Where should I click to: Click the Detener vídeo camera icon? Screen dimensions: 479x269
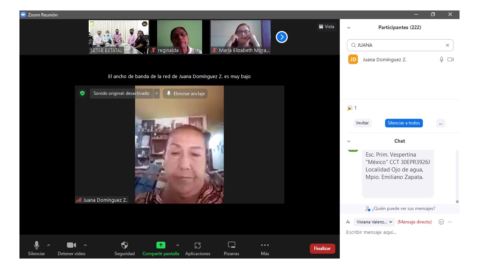coord(71,245)
